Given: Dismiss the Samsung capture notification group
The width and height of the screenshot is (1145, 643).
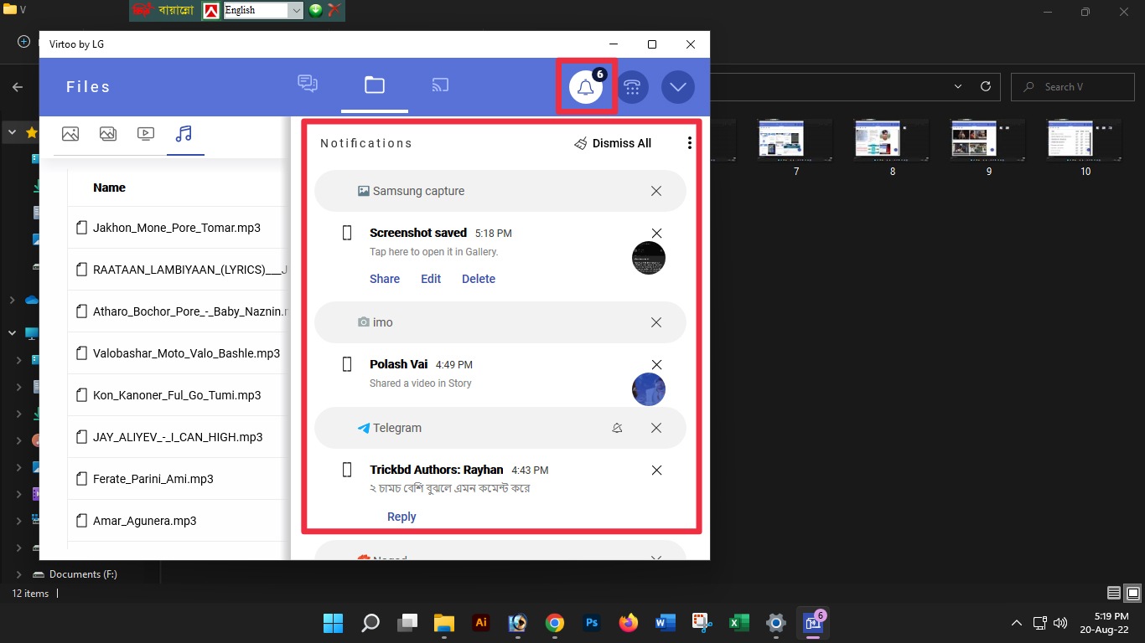Looking at the screenshot, I should 656,191.
